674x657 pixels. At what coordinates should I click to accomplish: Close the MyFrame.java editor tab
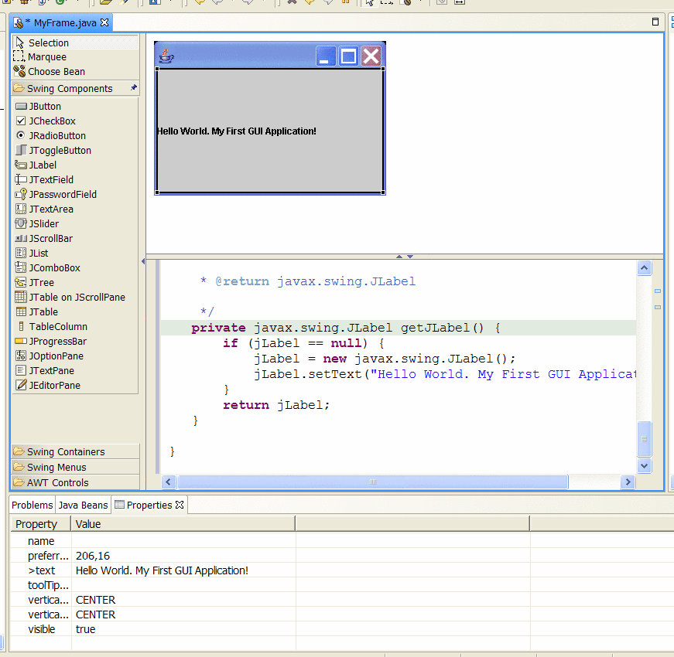tap(105, 22)
